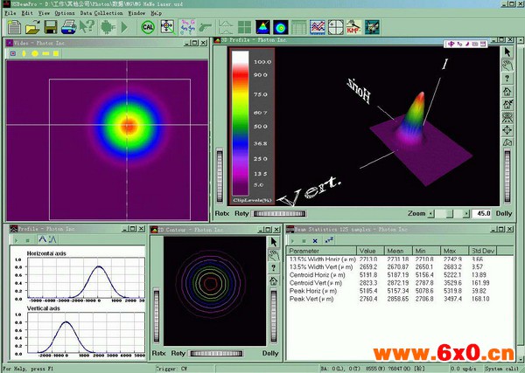Viewport: 525px width, 373px height.
Task: Click the CAL calibration toolbar icon
Action: 148,27
